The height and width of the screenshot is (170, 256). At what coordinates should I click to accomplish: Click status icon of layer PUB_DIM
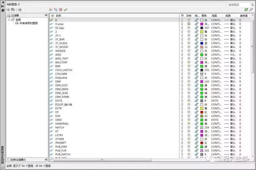pyautogui.click(x=52, y=147)
